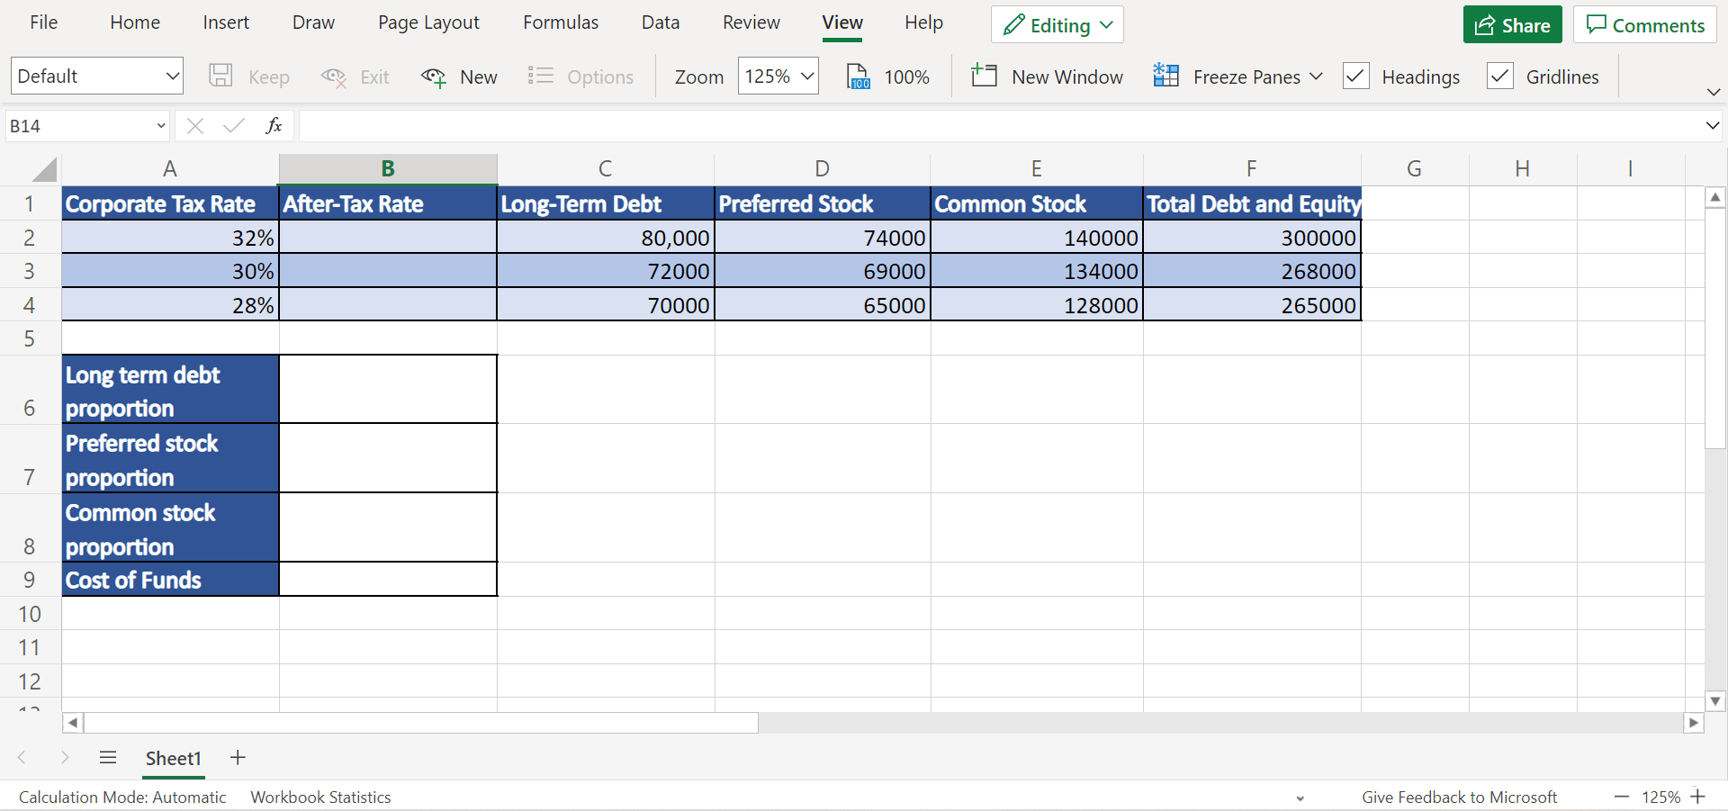Open Workbook Statistics
This screenshot has width=1728, height=811.
click(x=320, y=797)
